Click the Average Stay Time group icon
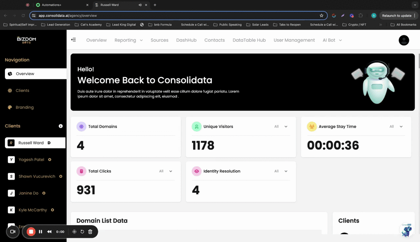Viewport: 420px width, 242px height. (312, 126)
